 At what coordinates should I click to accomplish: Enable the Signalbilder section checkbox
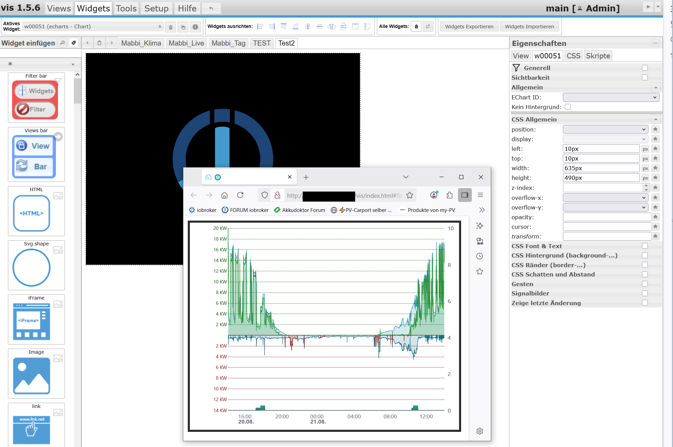coord(645,293)
